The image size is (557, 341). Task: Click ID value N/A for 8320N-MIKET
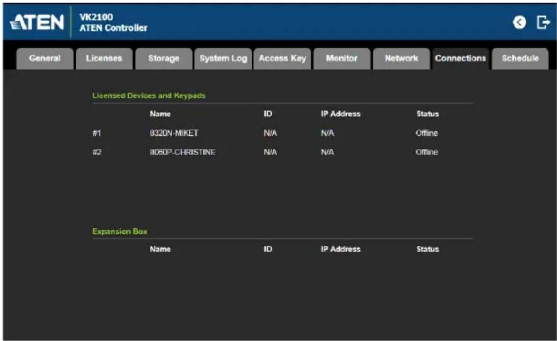(270, 133)
